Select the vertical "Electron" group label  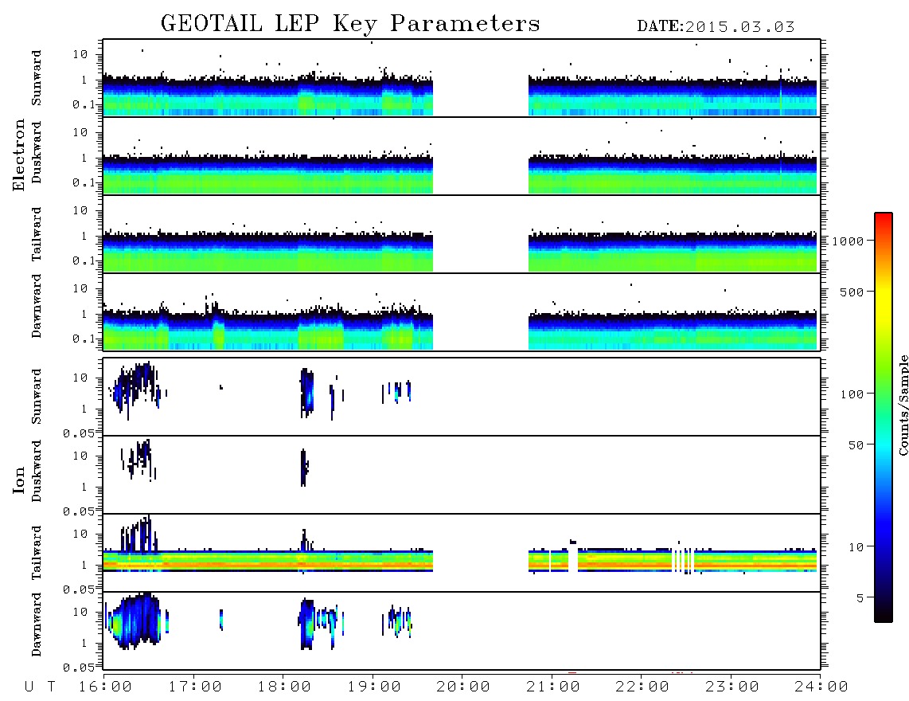pos(18,155)
